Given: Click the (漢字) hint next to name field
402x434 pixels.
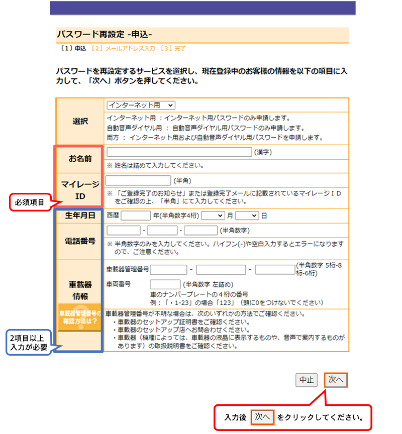Looking at the screenshot, I should [263, 152].
